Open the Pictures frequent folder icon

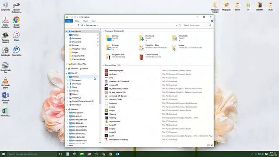(109, 48)
